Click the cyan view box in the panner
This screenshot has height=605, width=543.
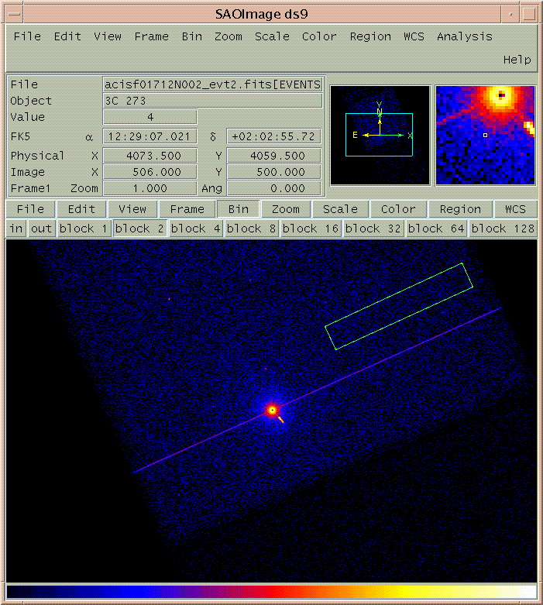(379, 135)
